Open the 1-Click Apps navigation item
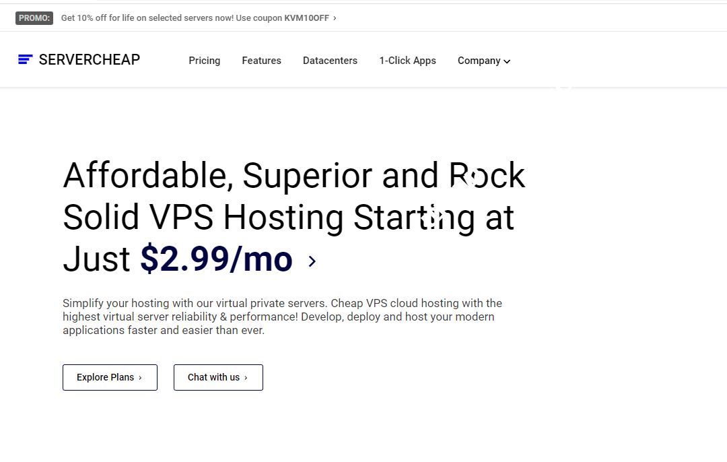Image resolution: width=727 pixels, height=462 pixels. coord(407,61)
